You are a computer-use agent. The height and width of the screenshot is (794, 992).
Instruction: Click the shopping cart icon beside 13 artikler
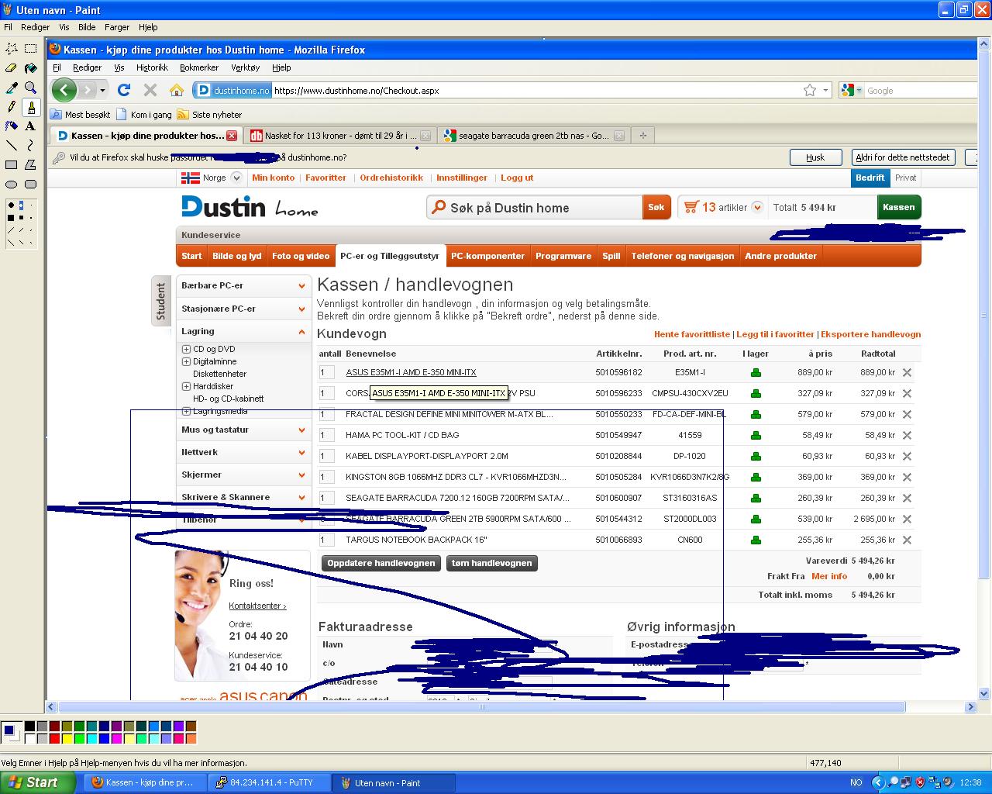click(691, 207)
